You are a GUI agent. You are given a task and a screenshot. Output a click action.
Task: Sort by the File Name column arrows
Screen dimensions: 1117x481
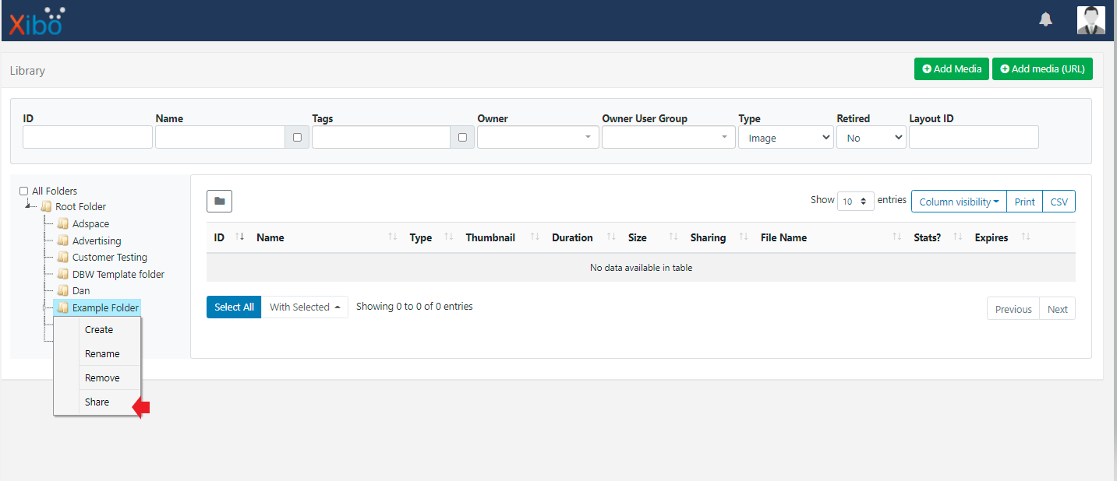(x=896, y=237)
